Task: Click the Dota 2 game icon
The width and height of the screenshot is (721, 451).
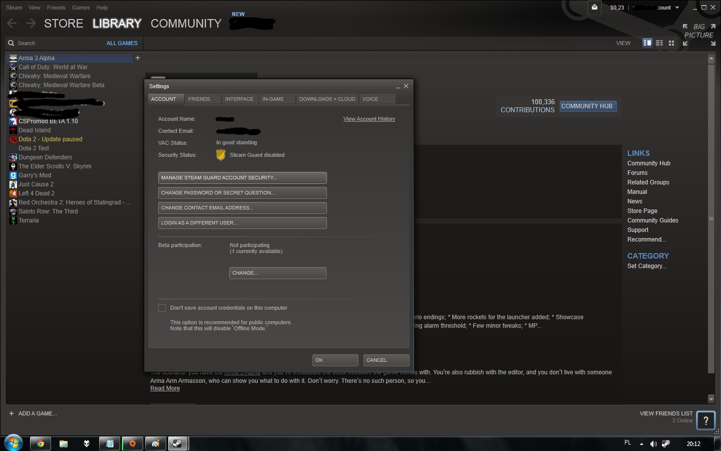Action: tap(13, 139)
